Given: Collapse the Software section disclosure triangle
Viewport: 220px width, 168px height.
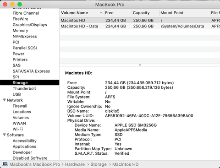Looking at the screenshot, I should [5, 135].
